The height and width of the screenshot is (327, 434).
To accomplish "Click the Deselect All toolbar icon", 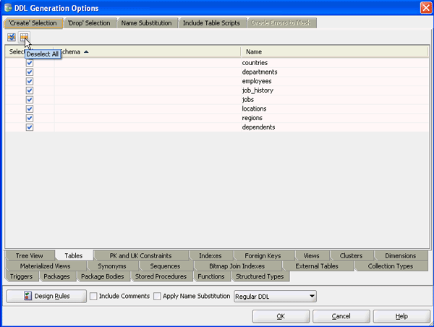I will [x=24, y=37].
